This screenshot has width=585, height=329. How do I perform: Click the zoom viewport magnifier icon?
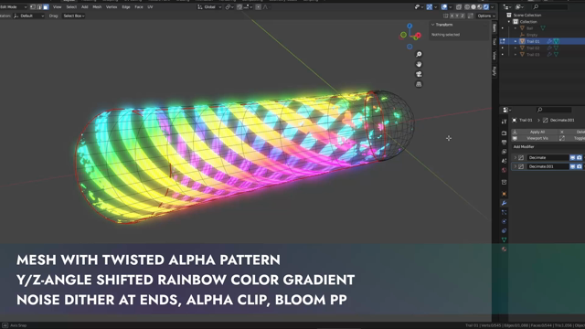tap(419, 55)
